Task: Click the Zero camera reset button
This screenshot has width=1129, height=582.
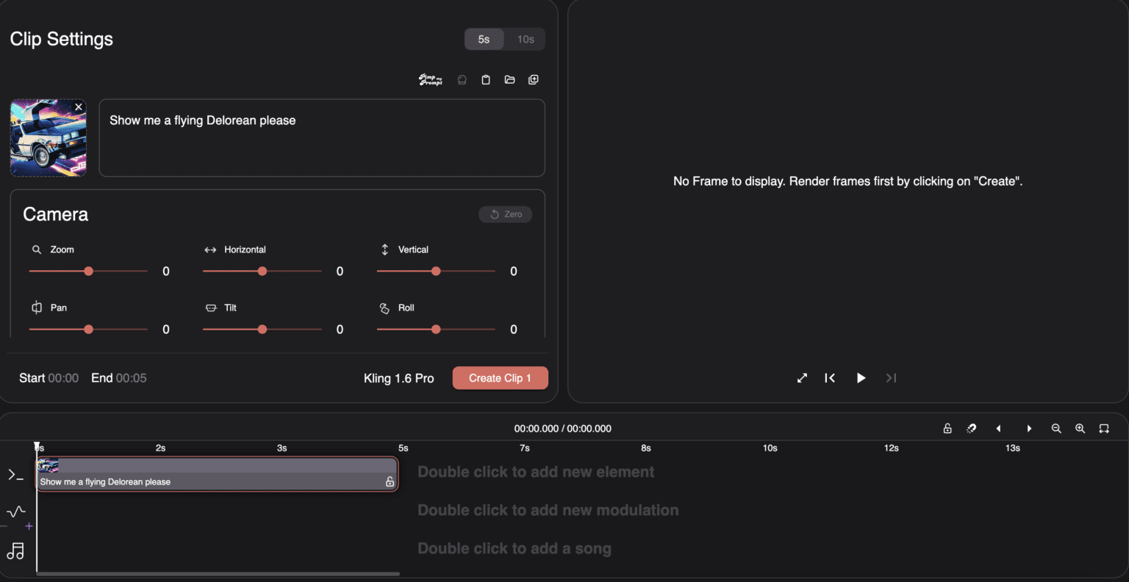Action: [505, 214]
